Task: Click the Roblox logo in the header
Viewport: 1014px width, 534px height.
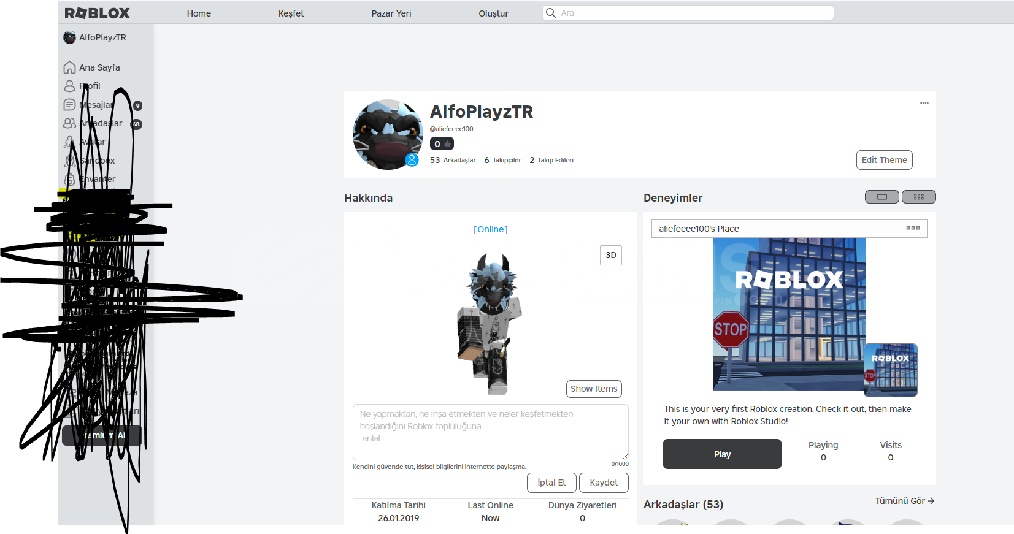Action: pyautogui.click(x=97, y=13)
